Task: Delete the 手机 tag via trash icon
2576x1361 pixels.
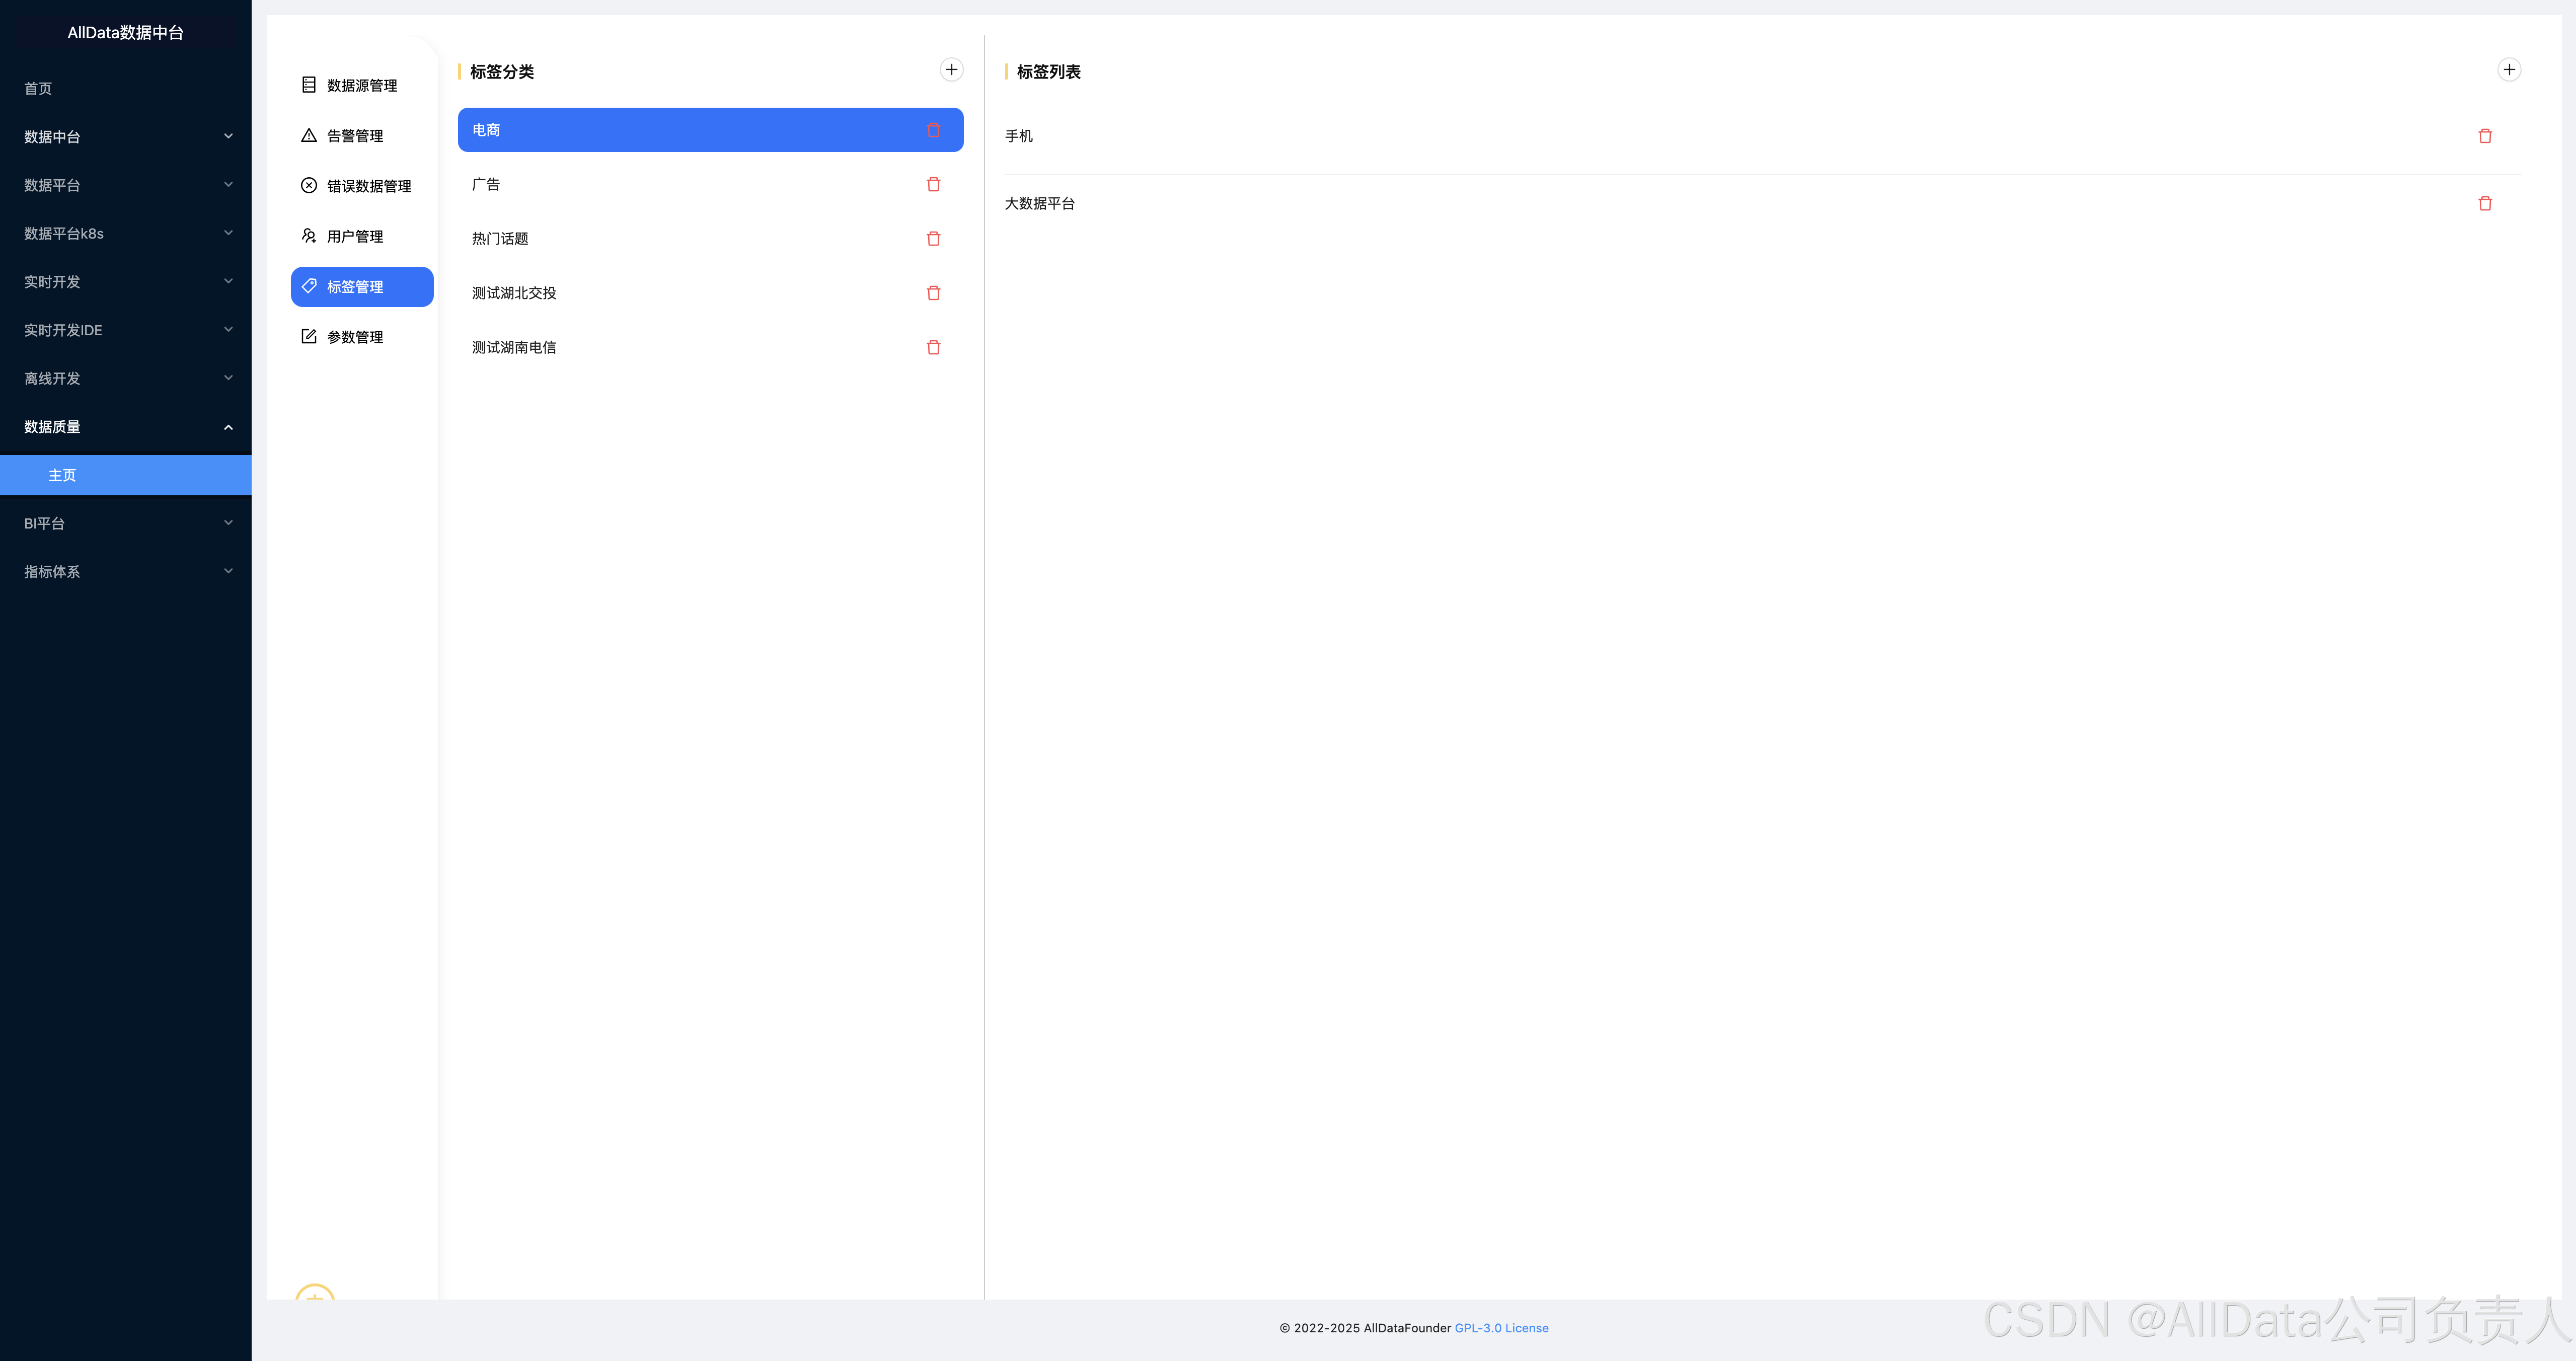Action: [x=2484, y=136]
